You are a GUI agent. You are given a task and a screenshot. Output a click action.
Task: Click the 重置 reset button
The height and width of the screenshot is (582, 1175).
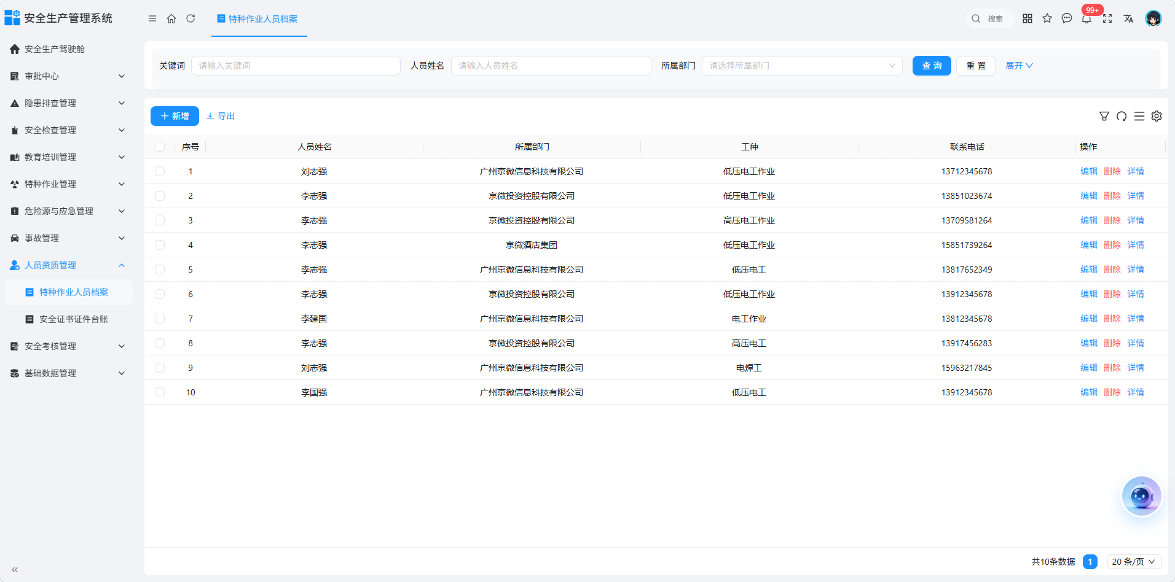click(976, 66)
